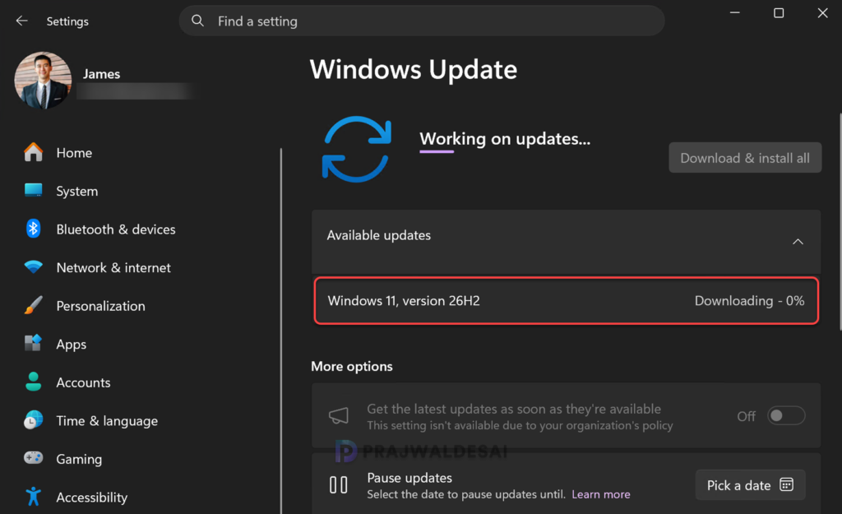Click the update progress bar under Working on updates
This screenshot has width=842, height=514.
coord(437,152)
